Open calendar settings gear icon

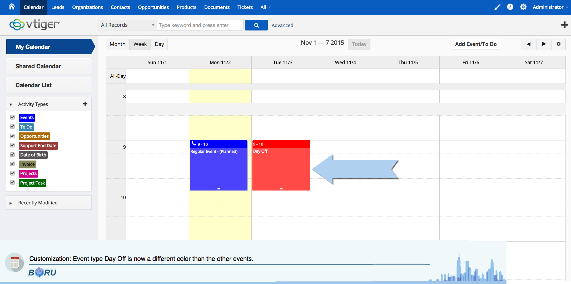[x=559, y=44]
